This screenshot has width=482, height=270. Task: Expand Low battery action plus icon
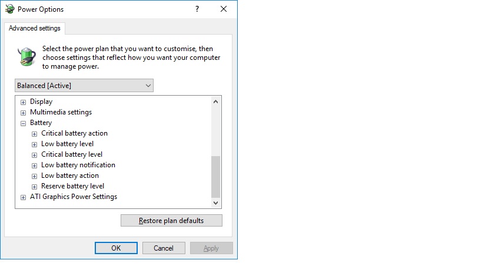[x=34, y=176]
